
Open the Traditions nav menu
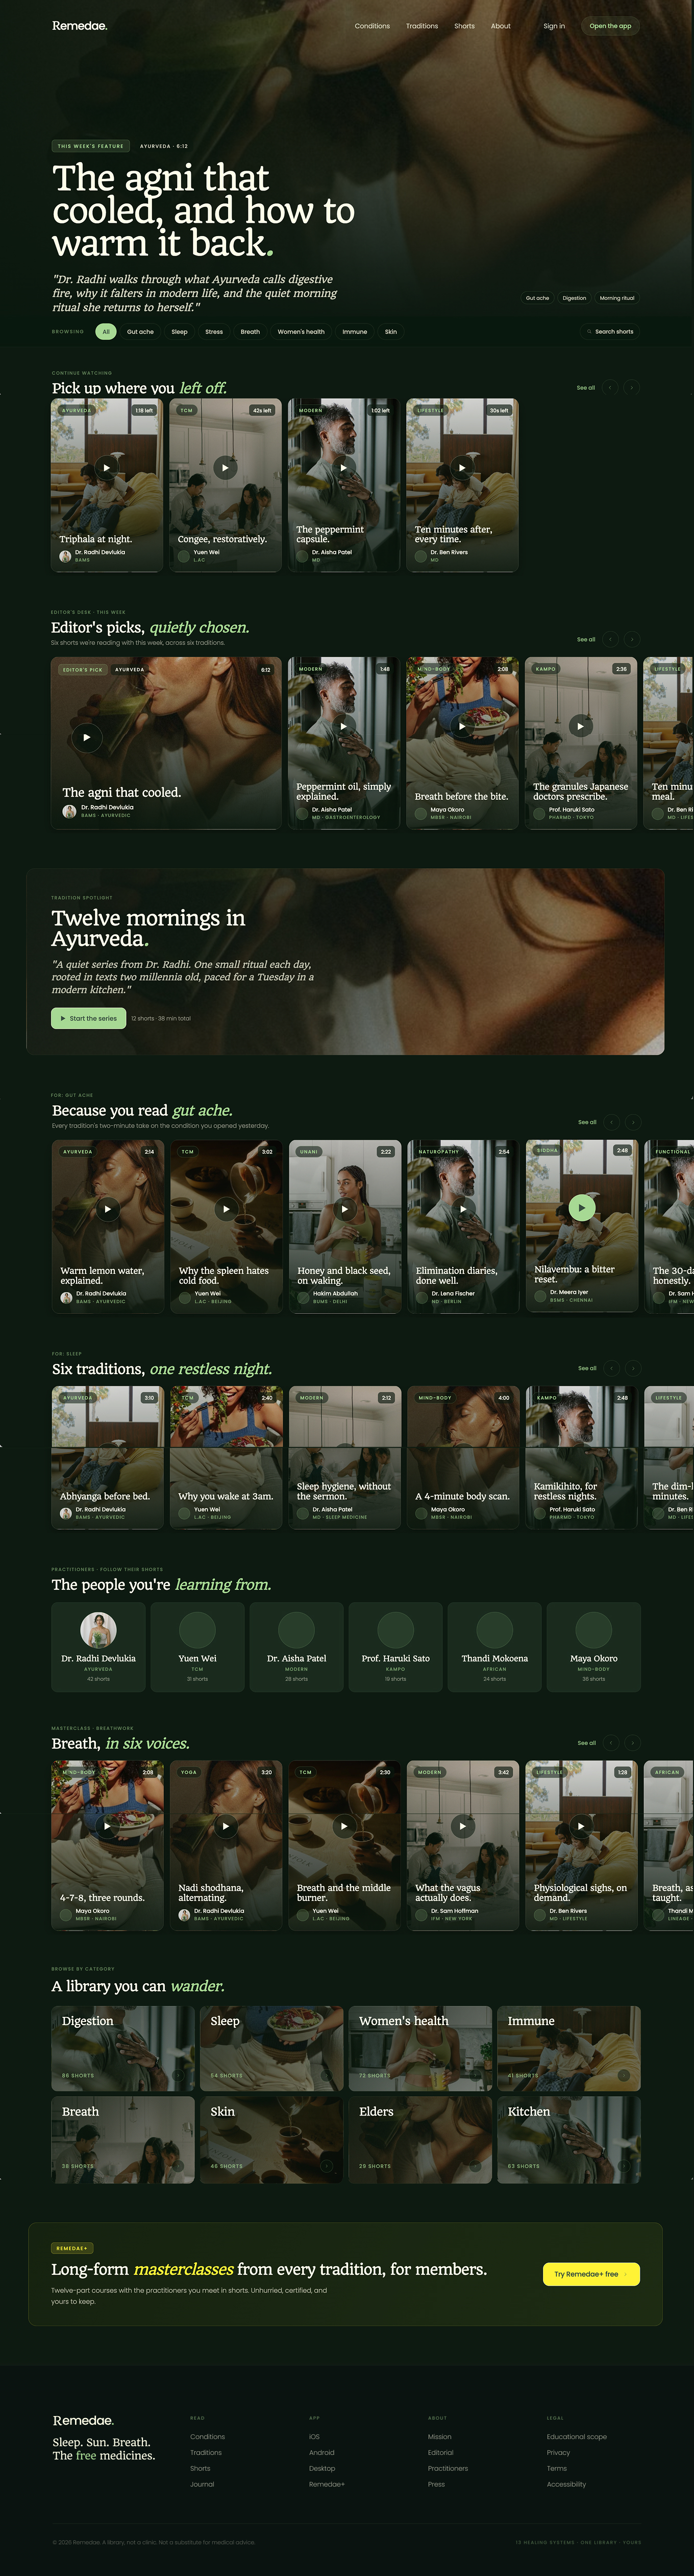pos(423,26)
